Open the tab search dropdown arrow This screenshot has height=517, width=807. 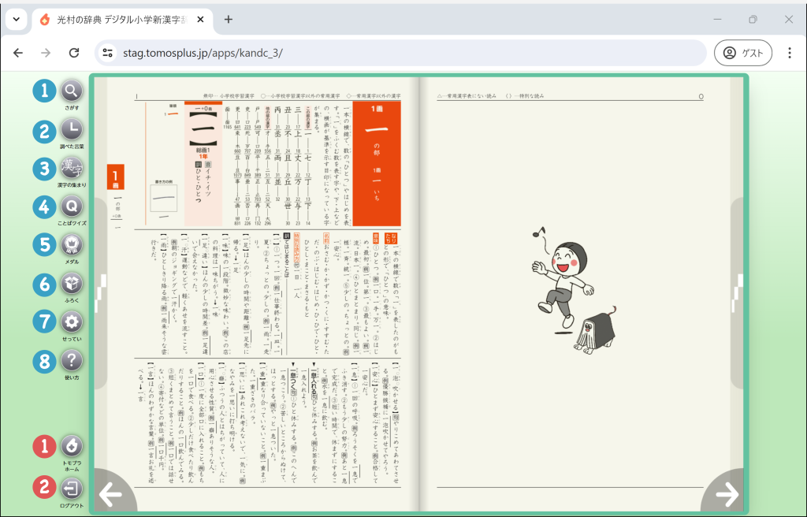pos(17,20)
